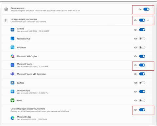This screenshot has width=157, height=126.
Task: Enable camera access for Xbox
Action: (142, 100)
